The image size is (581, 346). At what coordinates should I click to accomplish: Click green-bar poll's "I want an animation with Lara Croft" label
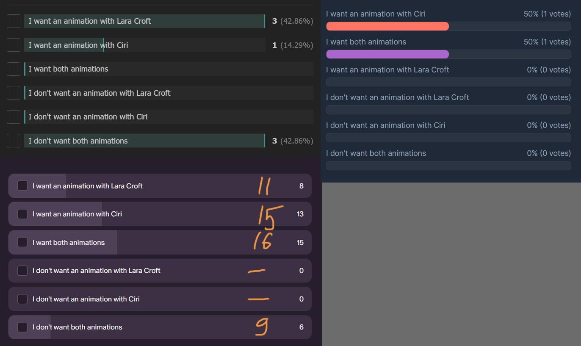90,21
